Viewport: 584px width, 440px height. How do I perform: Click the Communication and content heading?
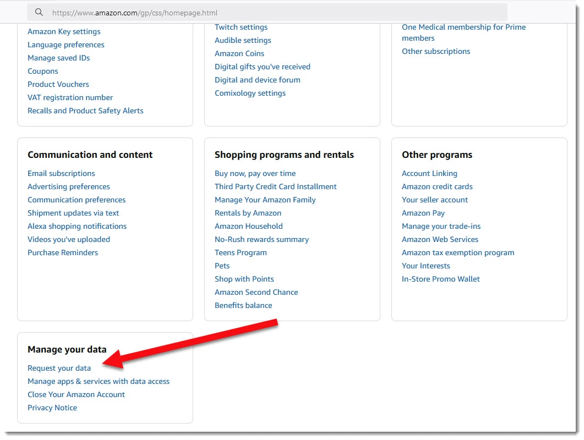click(x=90, y=155)
